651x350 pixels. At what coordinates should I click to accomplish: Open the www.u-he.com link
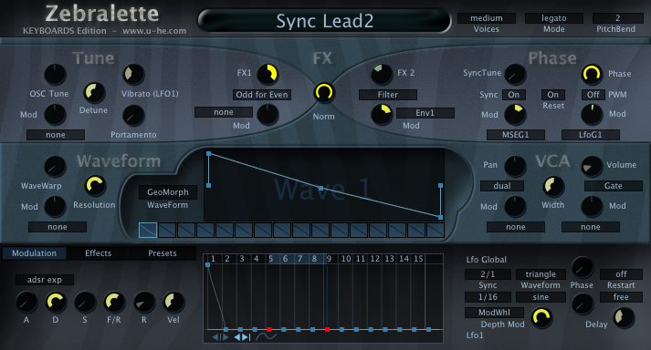pyautogui.click(x=154, y=31)
